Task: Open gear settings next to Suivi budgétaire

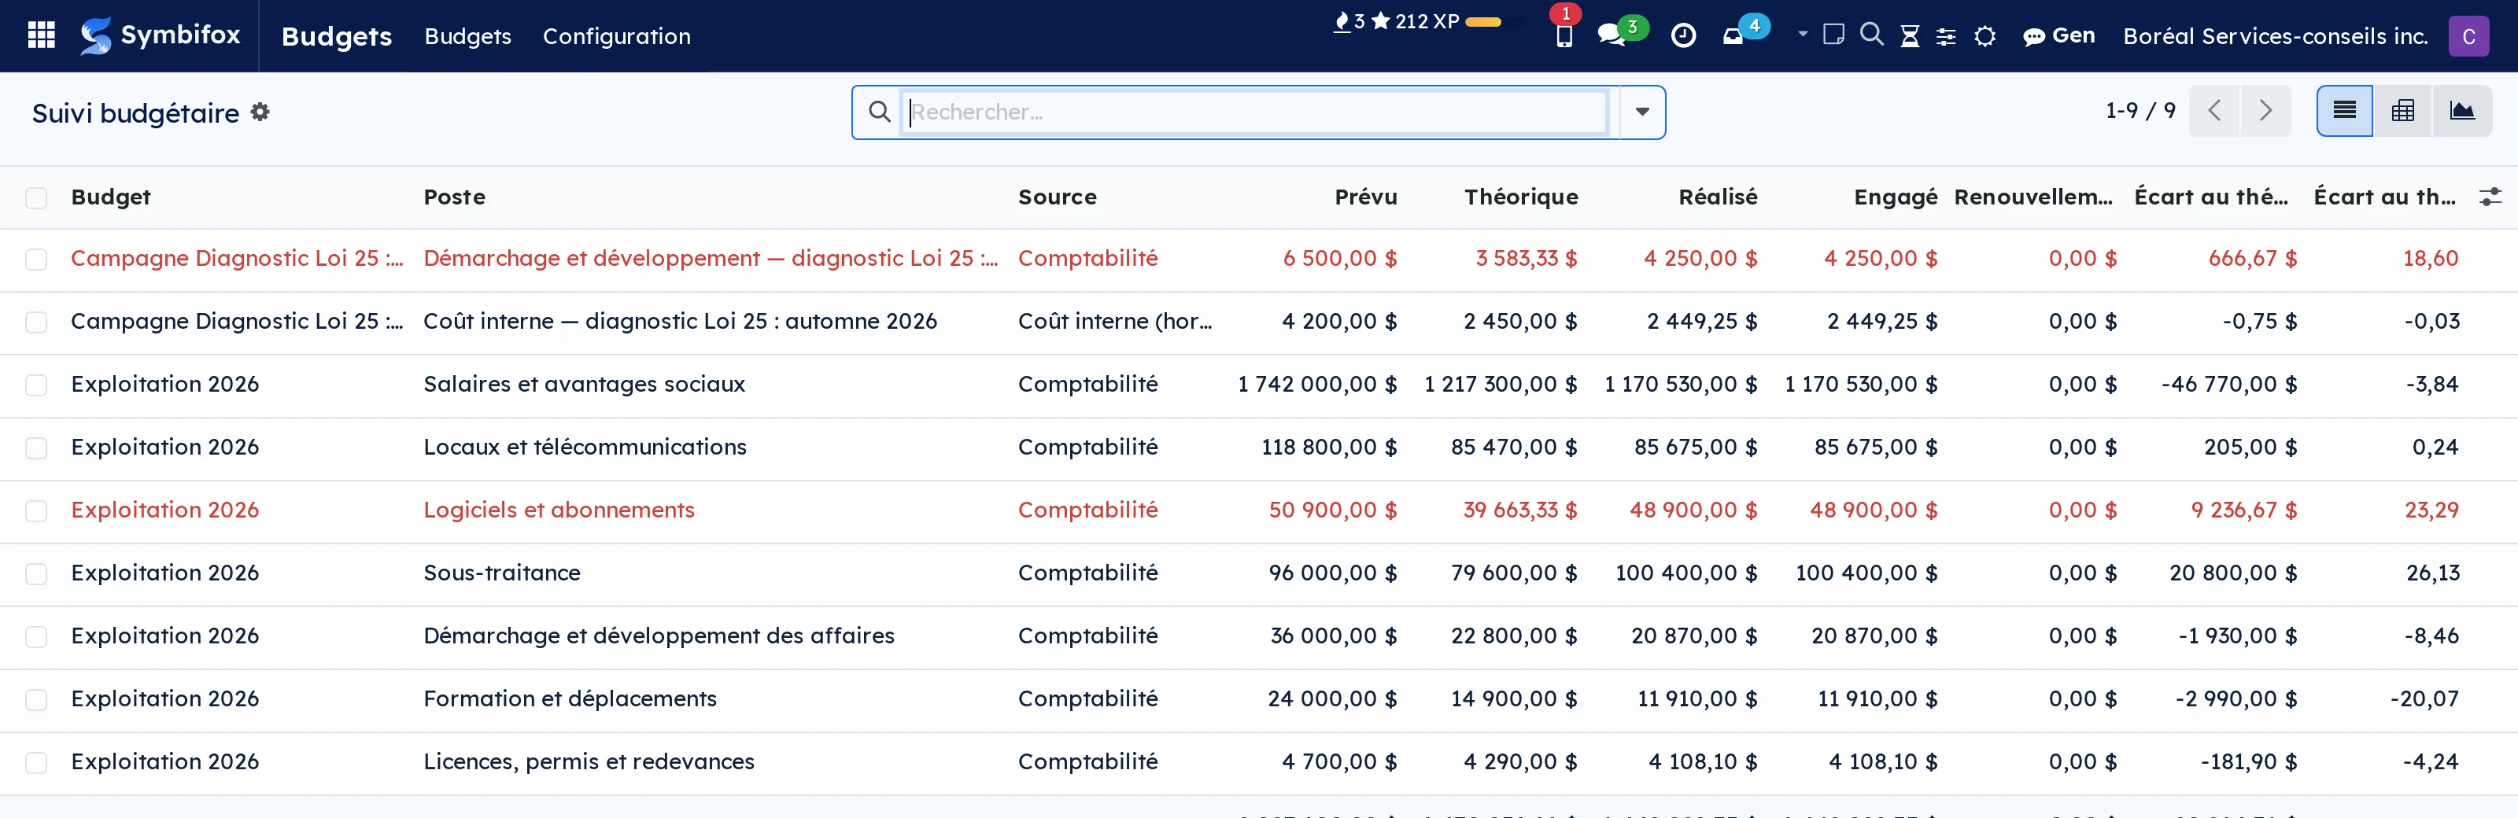Action: tap(260, 112)
